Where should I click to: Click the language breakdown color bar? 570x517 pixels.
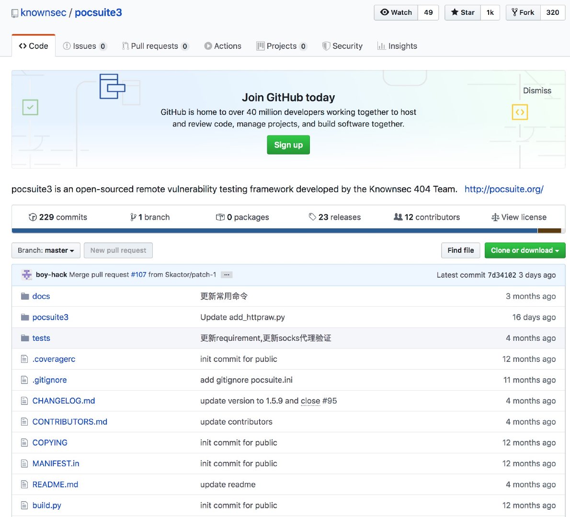[287, 231]
